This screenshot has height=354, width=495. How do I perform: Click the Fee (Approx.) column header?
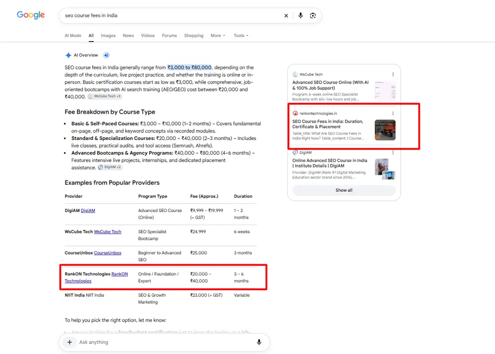(204, 196)
